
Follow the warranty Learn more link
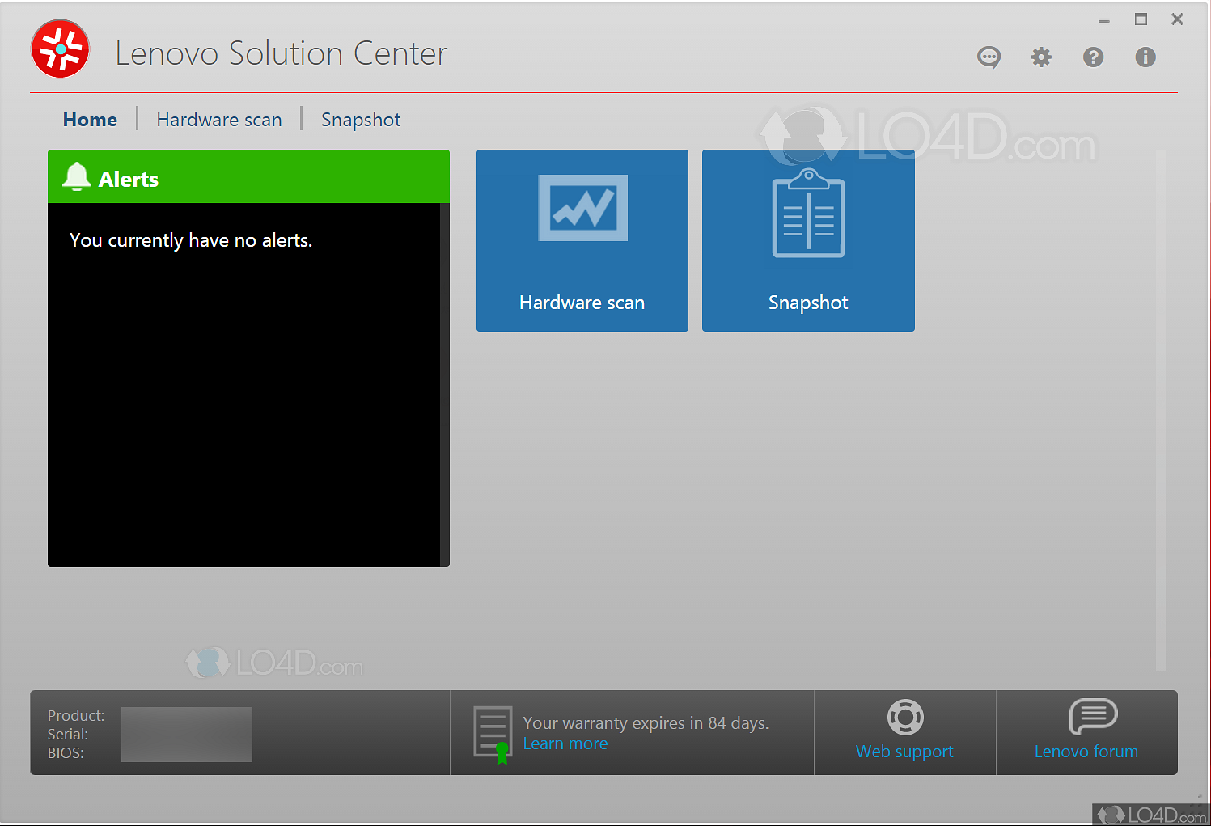pyautogui.click(x=565, y=743)
